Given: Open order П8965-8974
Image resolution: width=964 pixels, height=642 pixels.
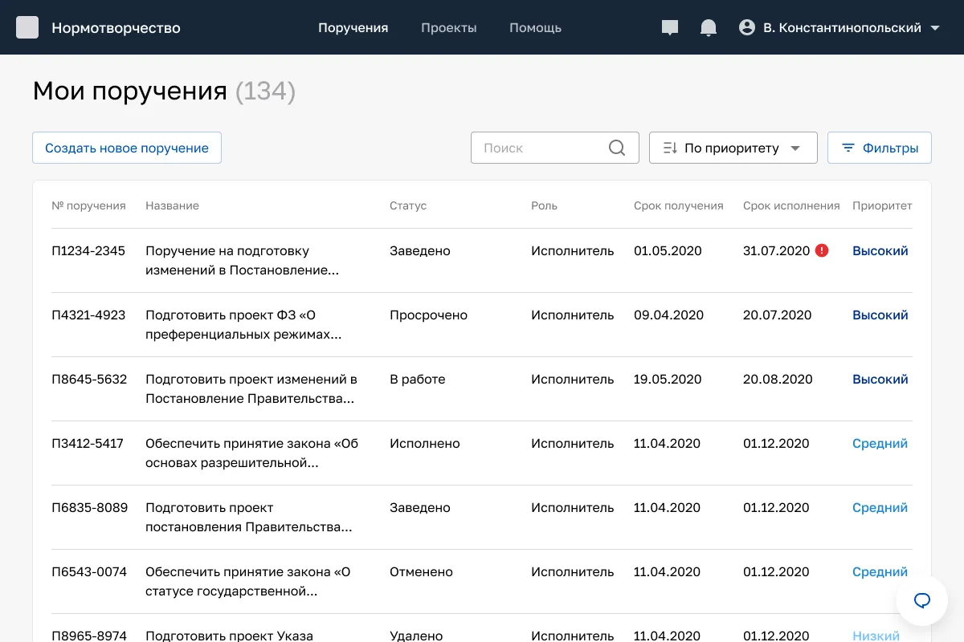Looking at the screenshot, I should coord(89,636).
